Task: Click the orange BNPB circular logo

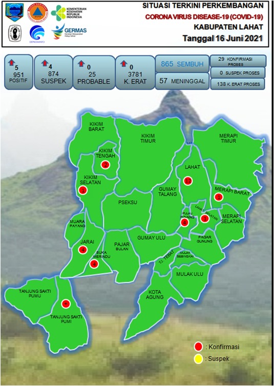Action: 37,13
